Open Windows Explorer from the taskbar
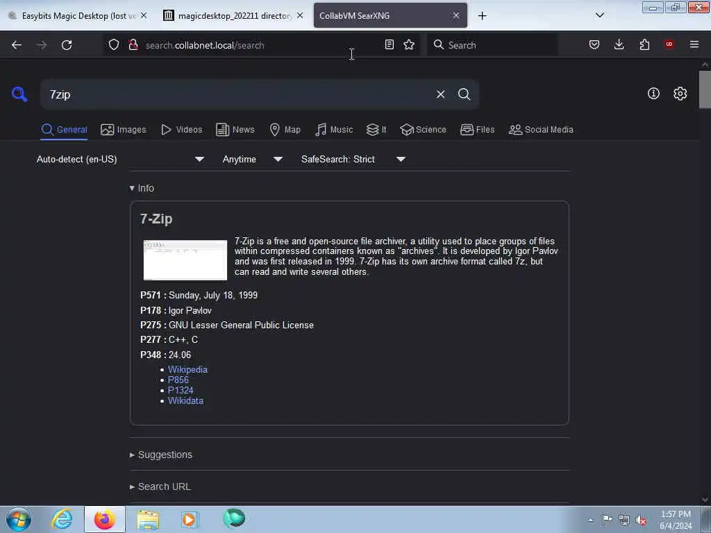Image resolution: width=711 pixels, height=533 pixels. click(148, 520)
